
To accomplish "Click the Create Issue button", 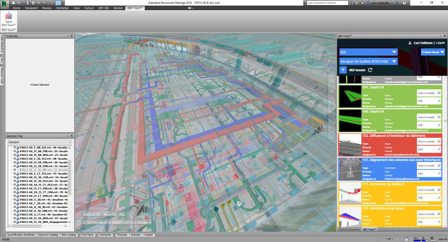I will [433, 52].
